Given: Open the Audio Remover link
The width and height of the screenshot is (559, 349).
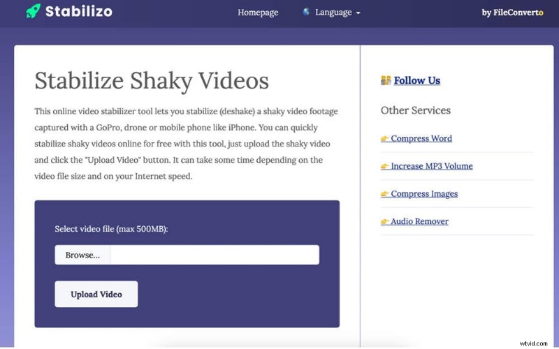Looking at the screenshot, I should click(420, 221).
